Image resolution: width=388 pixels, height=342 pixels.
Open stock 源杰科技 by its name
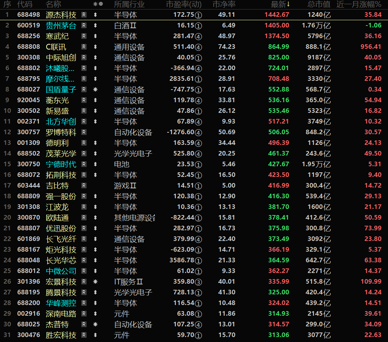point(61,15)
